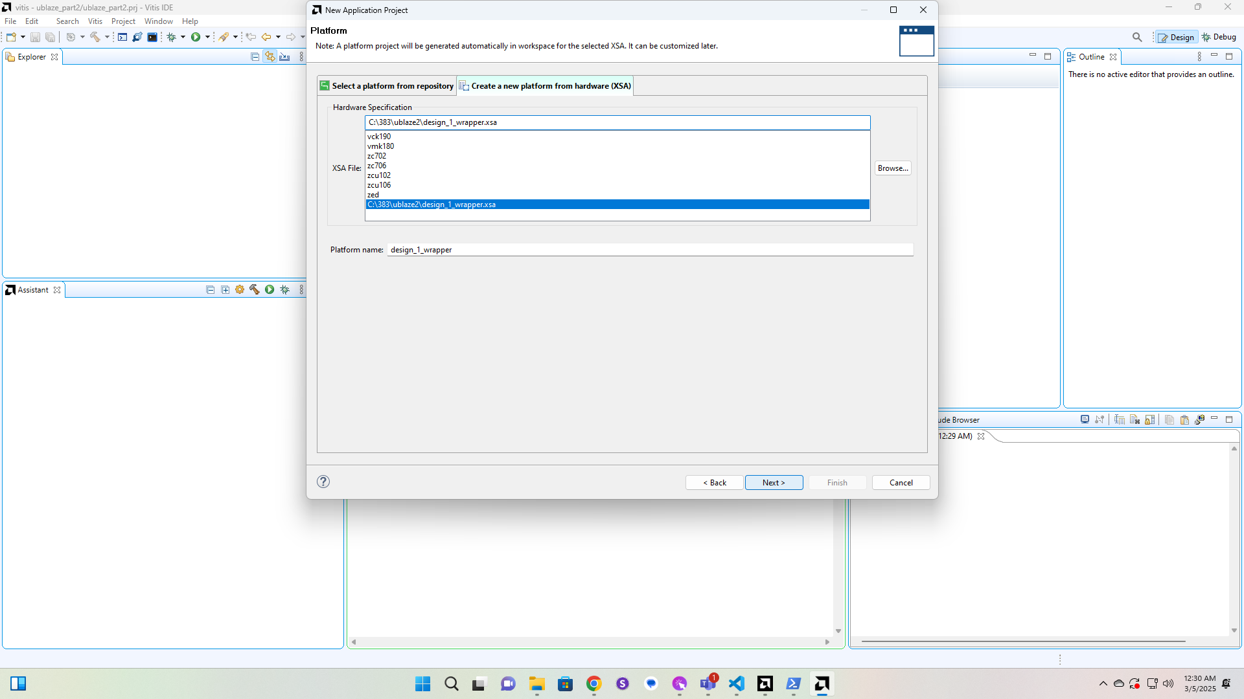The height and width of the screenshot is (699, 1244).
Task: Click the Next > button
Action: 774,482
